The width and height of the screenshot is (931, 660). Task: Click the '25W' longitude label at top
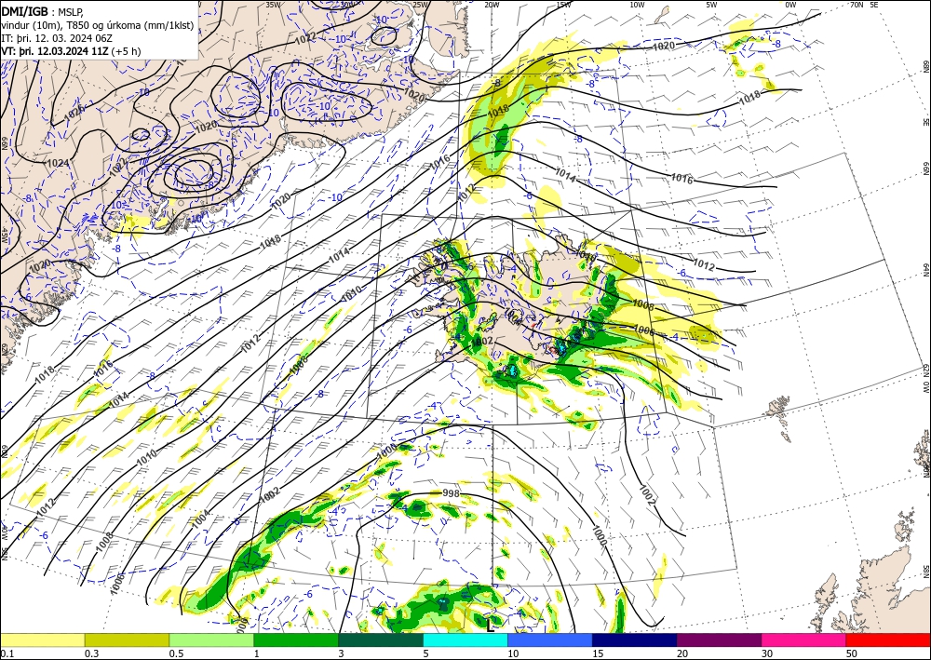tap(420, 5)
